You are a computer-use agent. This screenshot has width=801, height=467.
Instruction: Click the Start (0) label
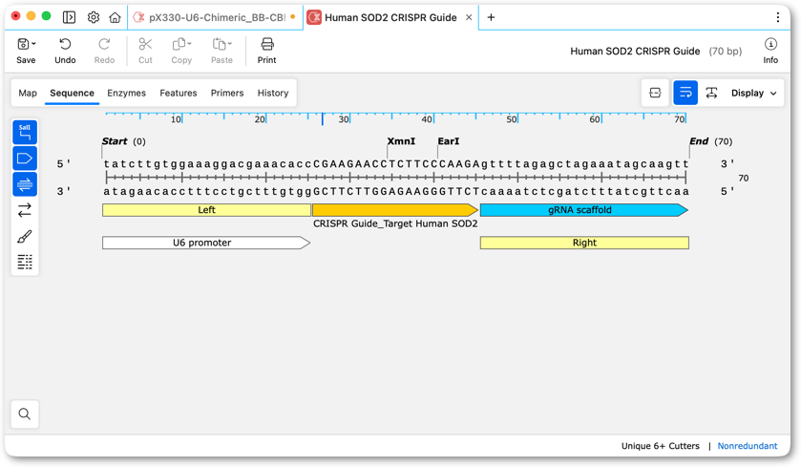(123, 141)
